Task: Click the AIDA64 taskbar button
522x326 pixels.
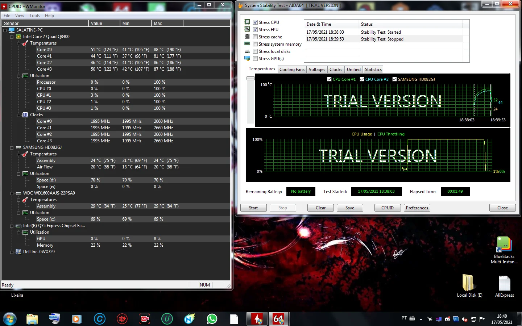Action: [279, 319]
